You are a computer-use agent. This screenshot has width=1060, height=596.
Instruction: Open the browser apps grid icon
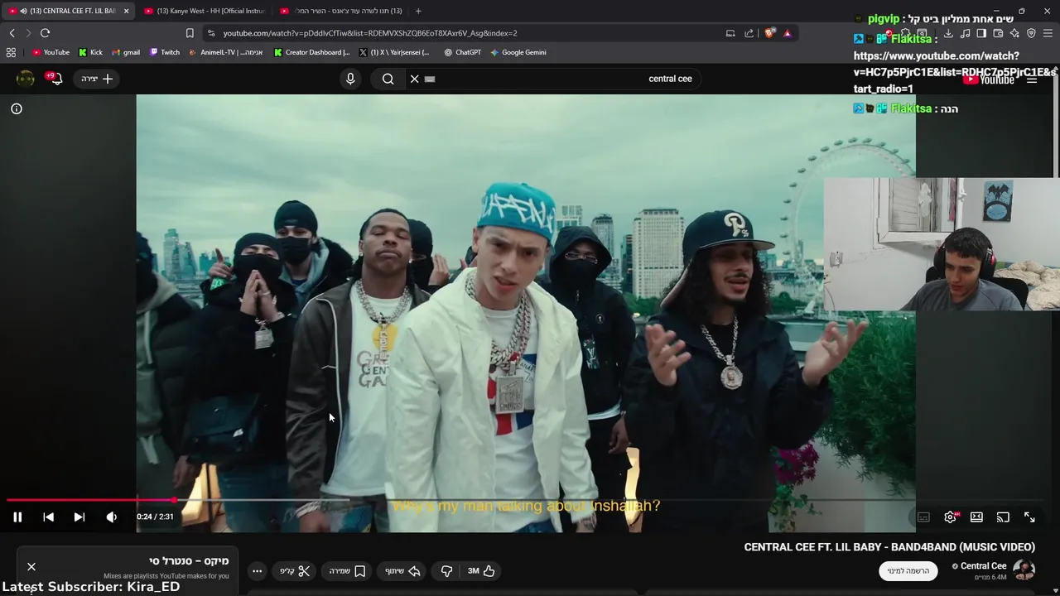pos(11,52)
